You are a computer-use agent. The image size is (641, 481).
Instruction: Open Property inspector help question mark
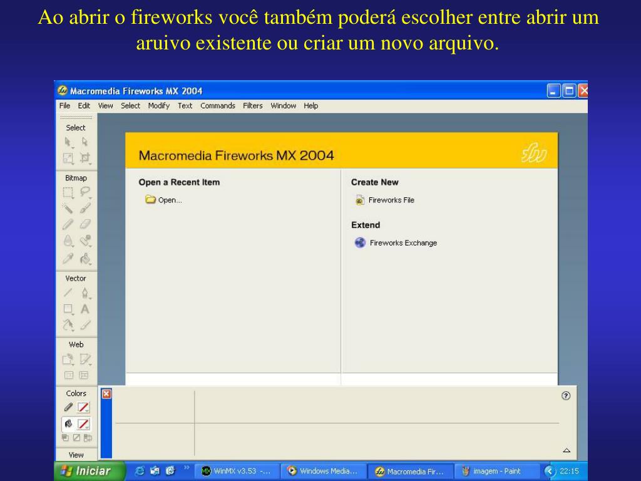pos(566,396)
